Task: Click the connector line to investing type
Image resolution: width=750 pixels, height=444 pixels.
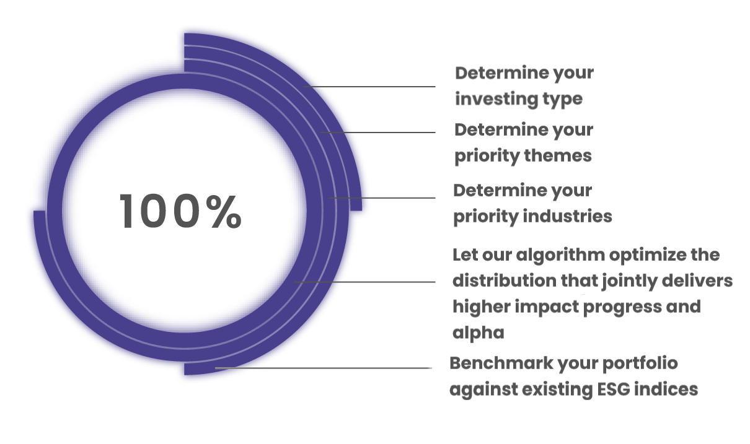Action: [371, 87]
